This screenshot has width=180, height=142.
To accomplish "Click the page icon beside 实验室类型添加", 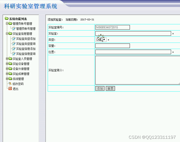I will (x=14, y=39).
